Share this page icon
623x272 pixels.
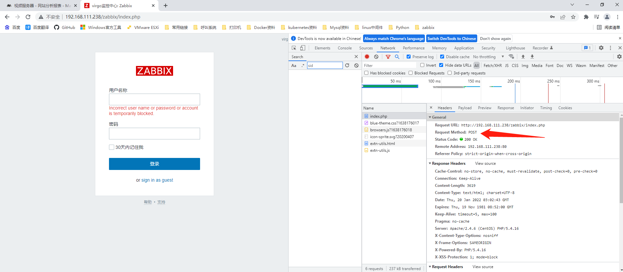point(563,17)
